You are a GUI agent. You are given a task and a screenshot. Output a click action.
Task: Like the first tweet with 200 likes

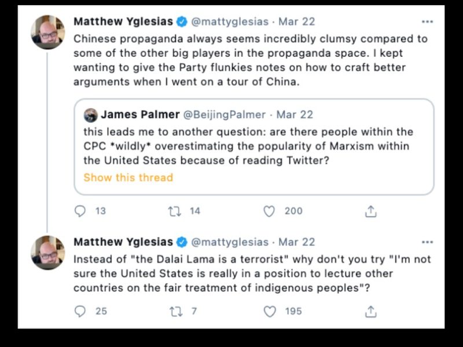coord(269,211)
